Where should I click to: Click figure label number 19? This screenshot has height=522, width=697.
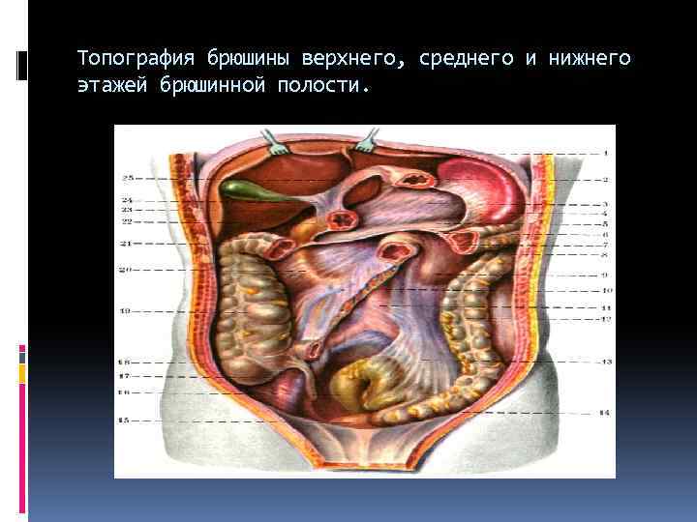tap(125, 311)
